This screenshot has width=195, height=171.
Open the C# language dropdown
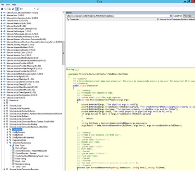[x=28, y=9]
